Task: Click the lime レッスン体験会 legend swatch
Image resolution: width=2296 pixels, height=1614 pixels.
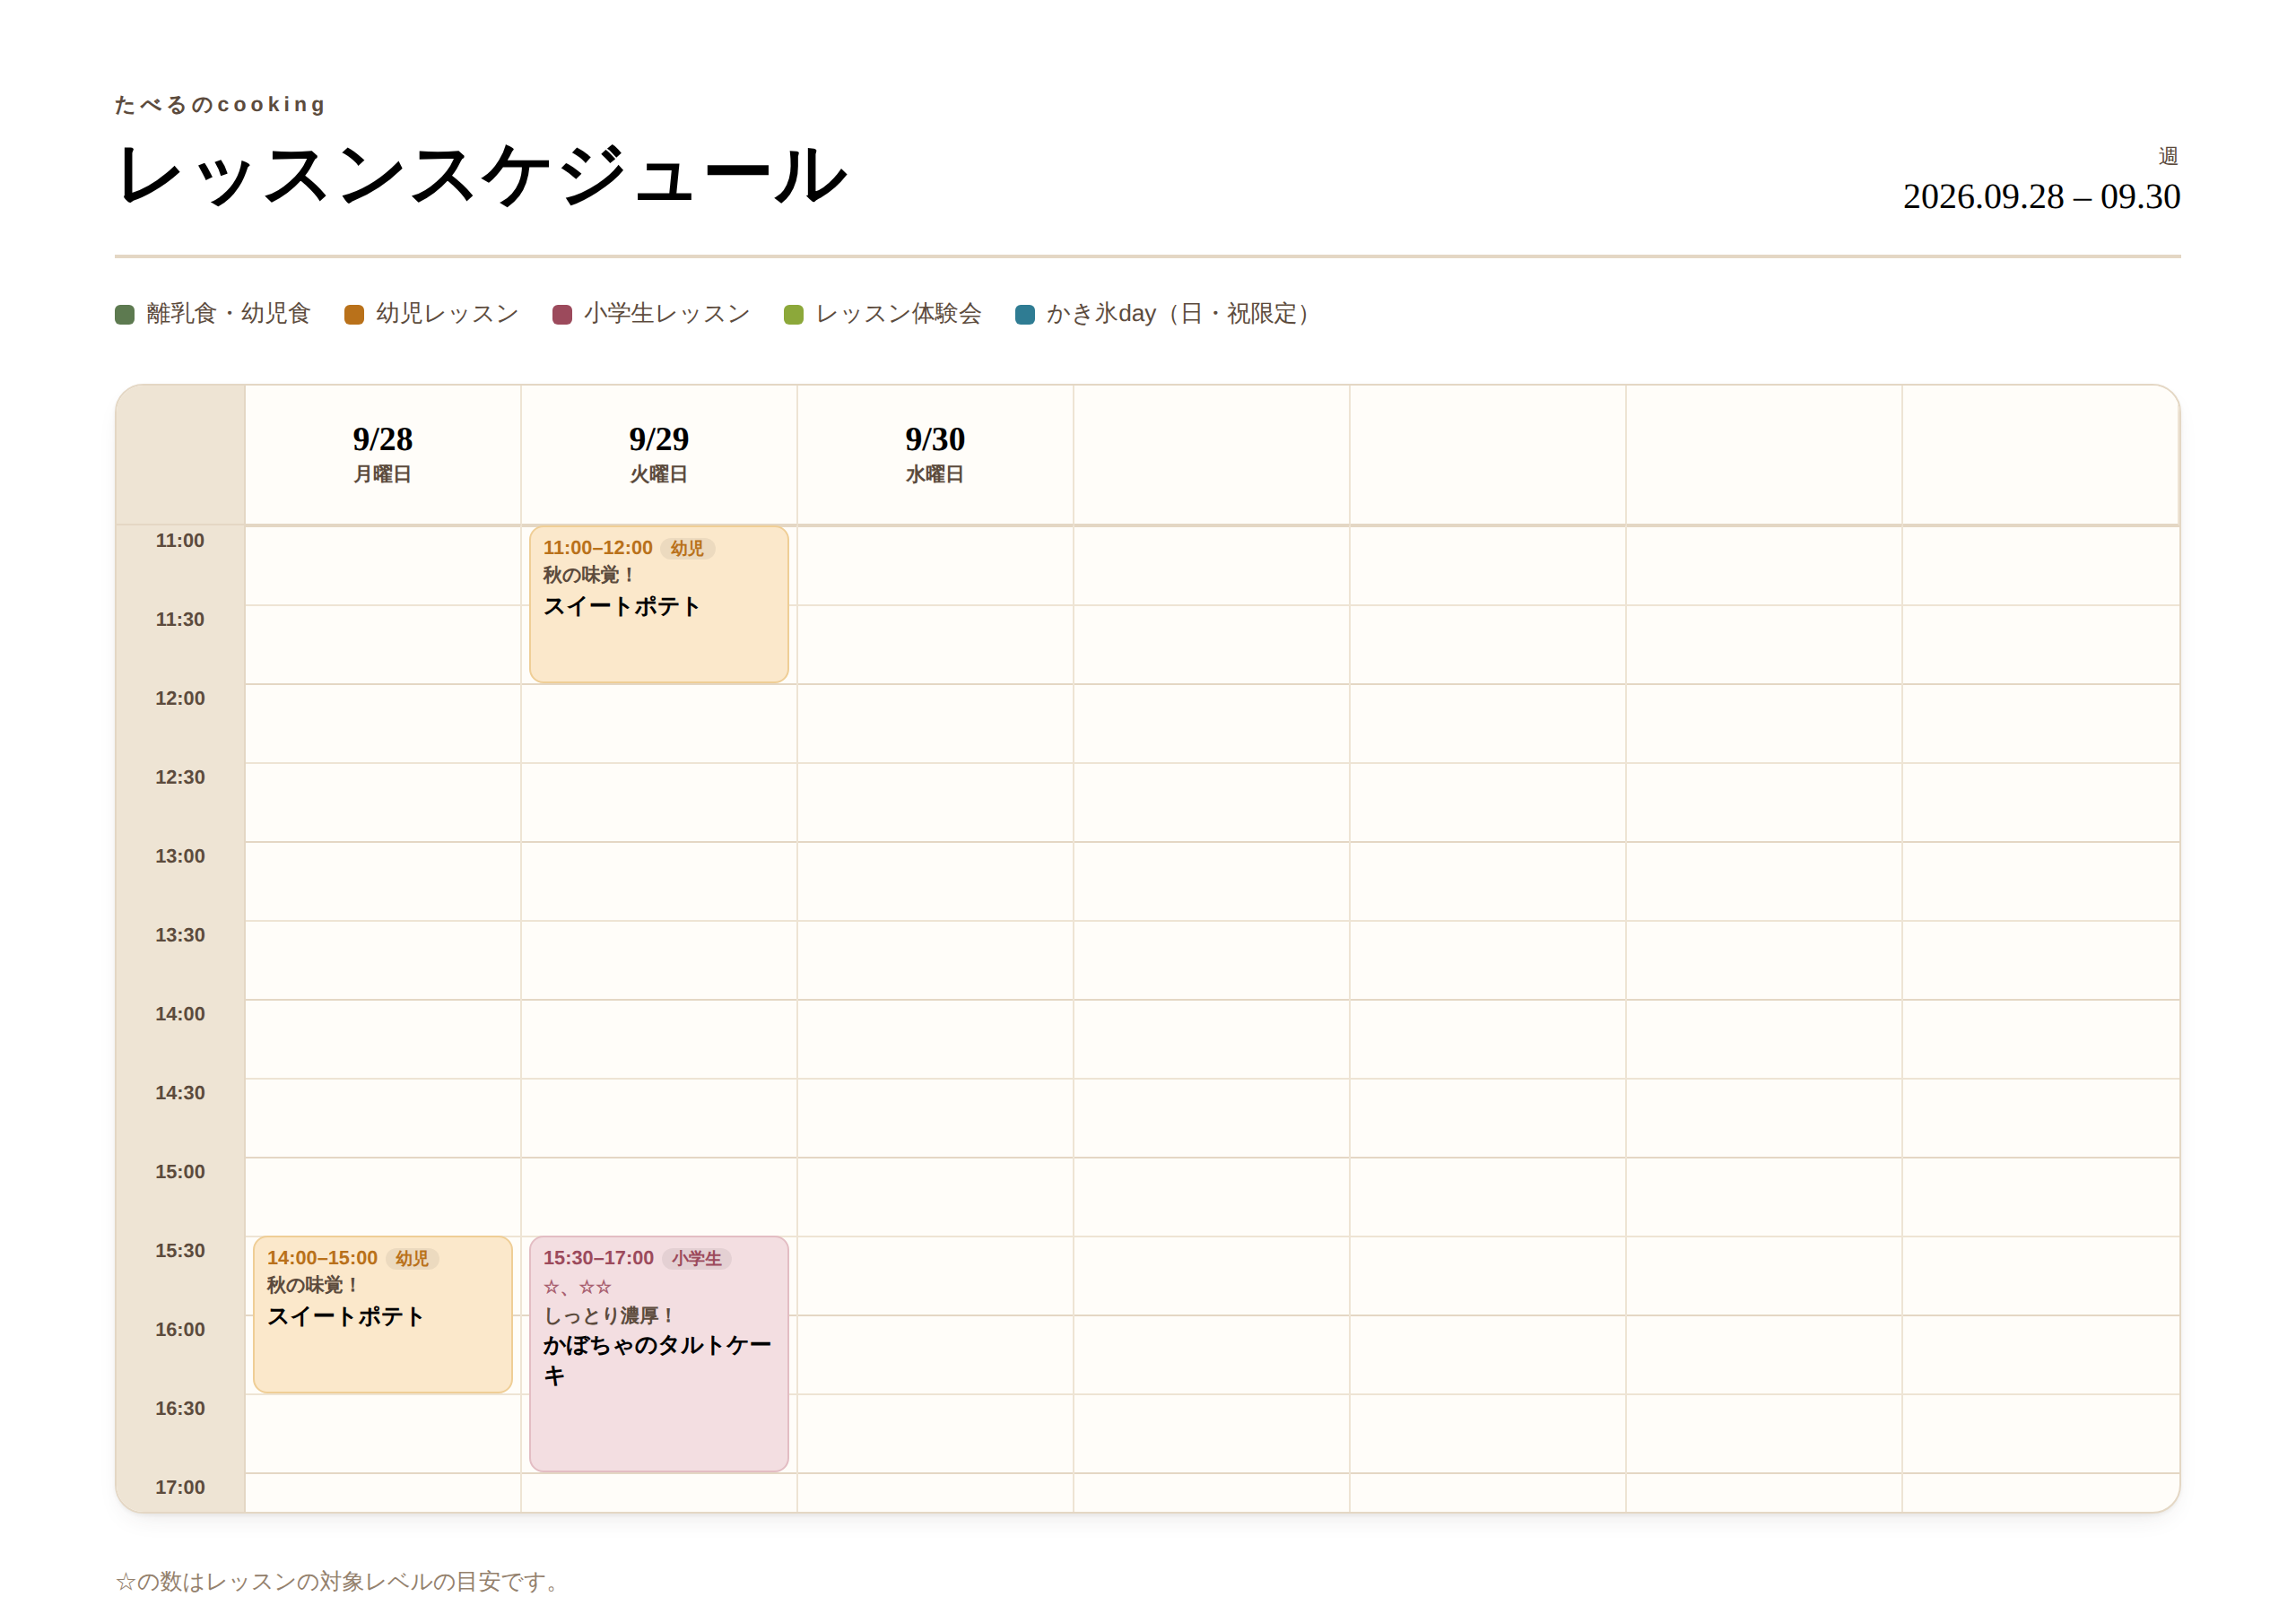Action: click(x=794, y=315)
